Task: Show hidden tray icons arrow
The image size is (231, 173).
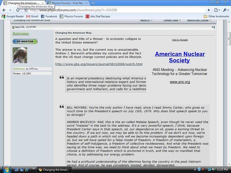Action: coord(195,170)
